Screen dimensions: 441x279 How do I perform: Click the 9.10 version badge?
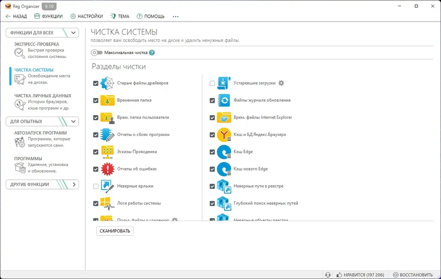[49, 6]
